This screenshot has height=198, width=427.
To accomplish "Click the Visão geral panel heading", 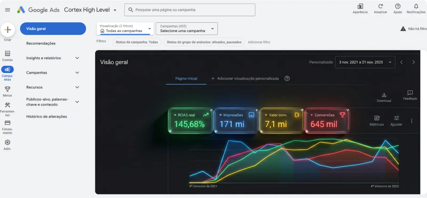I will (114, 62).
